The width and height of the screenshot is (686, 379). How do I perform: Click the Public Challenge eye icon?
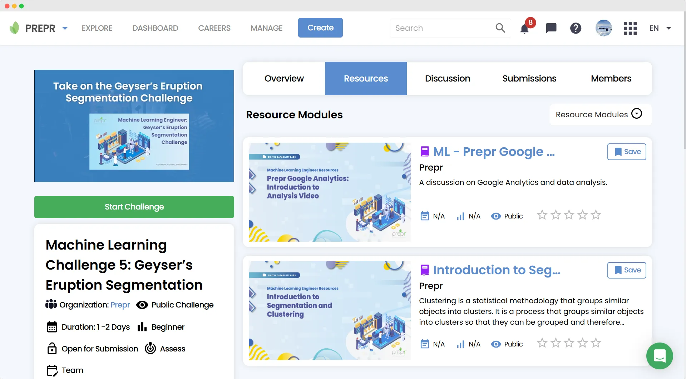(x=142, y=305)
